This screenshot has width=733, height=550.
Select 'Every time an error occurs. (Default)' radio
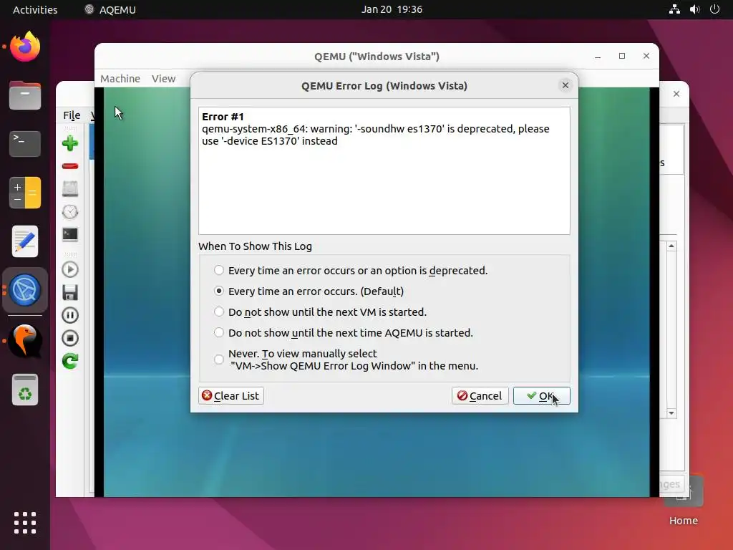pos(219,291)
